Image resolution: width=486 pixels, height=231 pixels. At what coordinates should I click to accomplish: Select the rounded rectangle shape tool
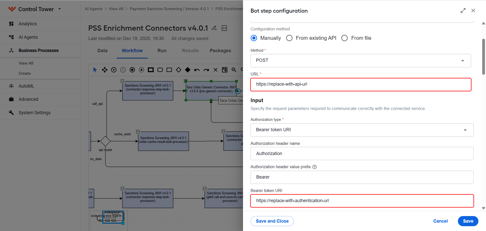click(x=160, y=70)
